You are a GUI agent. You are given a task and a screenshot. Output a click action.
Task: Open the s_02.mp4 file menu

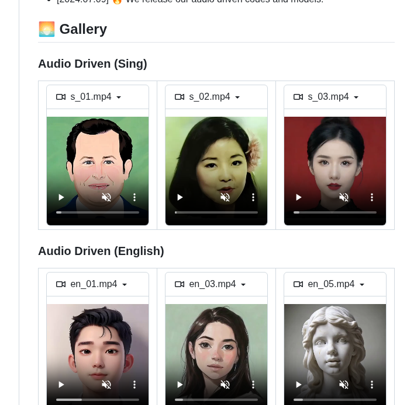click(209, 97)
